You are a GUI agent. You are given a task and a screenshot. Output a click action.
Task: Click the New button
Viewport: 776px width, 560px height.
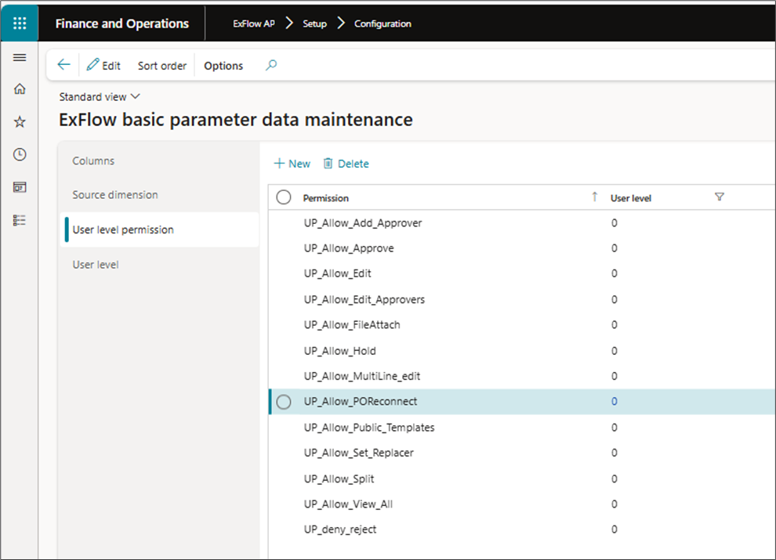tap(292, 164)
